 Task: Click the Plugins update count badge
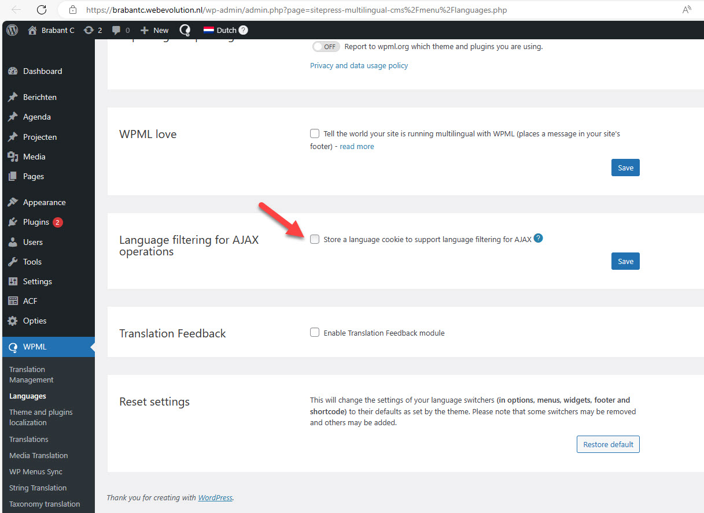coord(58,222)
